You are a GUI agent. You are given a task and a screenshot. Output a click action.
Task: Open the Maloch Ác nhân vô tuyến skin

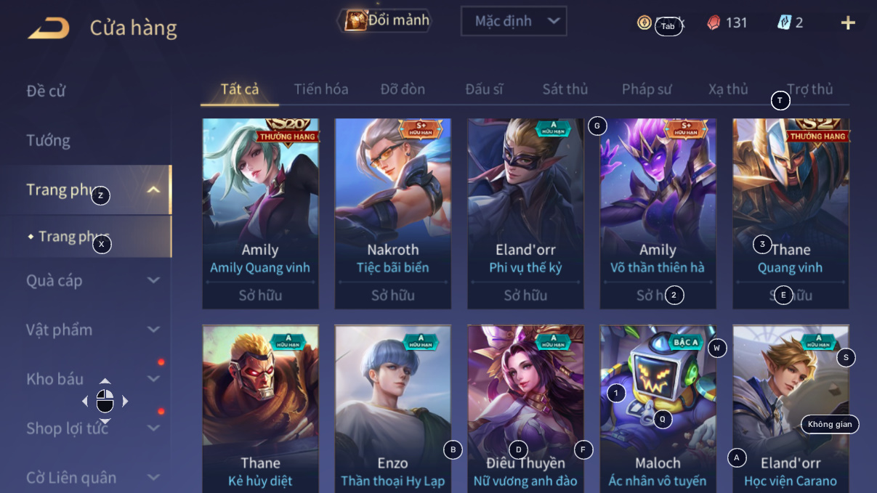tap(658, 409)
